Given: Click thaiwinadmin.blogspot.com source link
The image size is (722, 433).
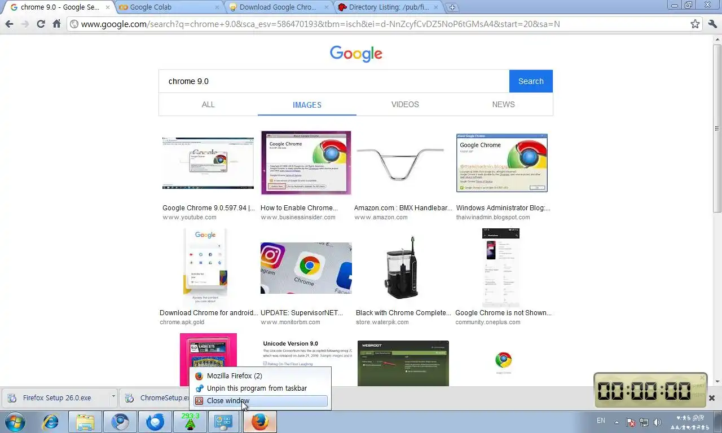Looking at the screenshot, I should pyautogui.click(x=493, y=217).
